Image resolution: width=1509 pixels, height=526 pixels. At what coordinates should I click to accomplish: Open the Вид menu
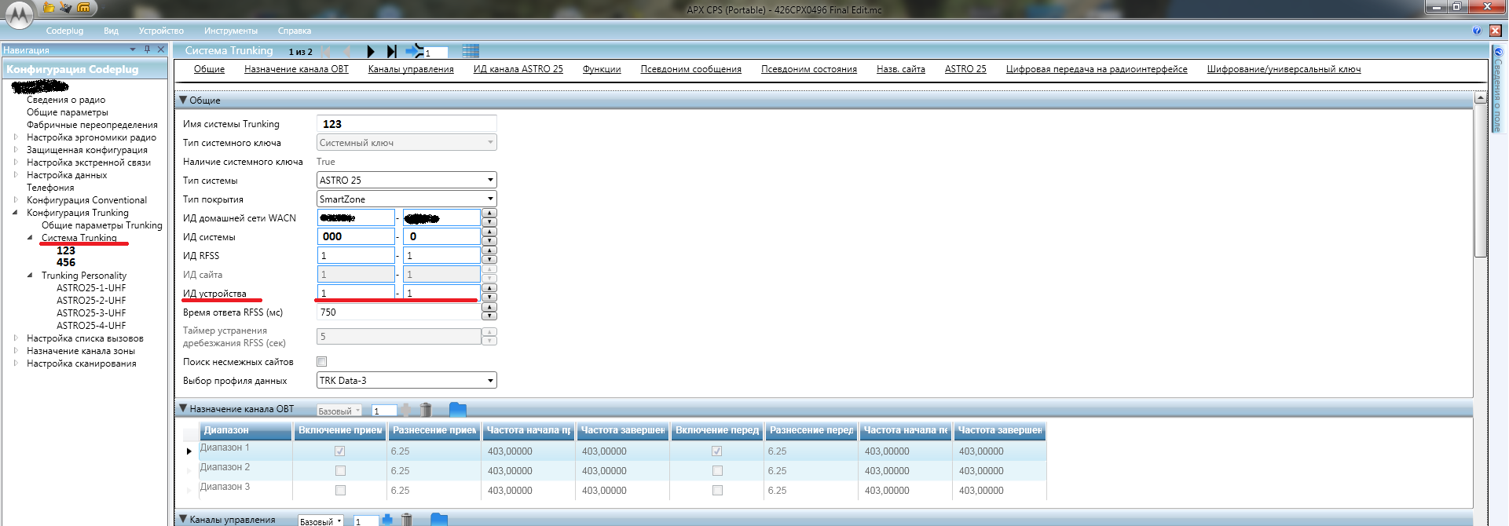coord(111,31)
